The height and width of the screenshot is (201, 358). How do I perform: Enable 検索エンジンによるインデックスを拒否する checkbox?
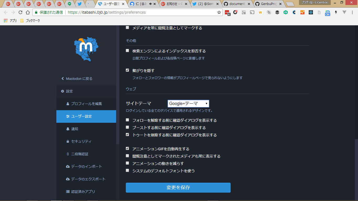[127, 51]
